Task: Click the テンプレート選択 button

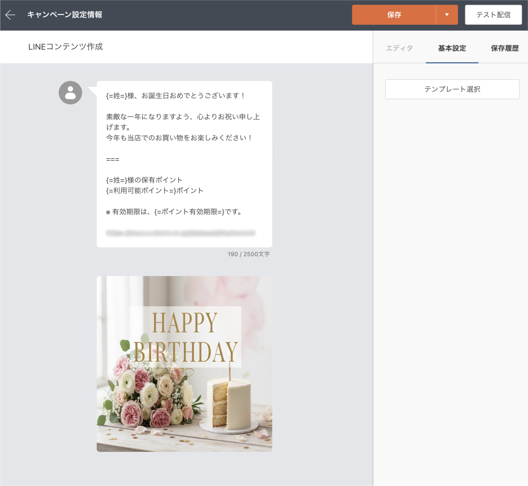Action: [452, 89]
